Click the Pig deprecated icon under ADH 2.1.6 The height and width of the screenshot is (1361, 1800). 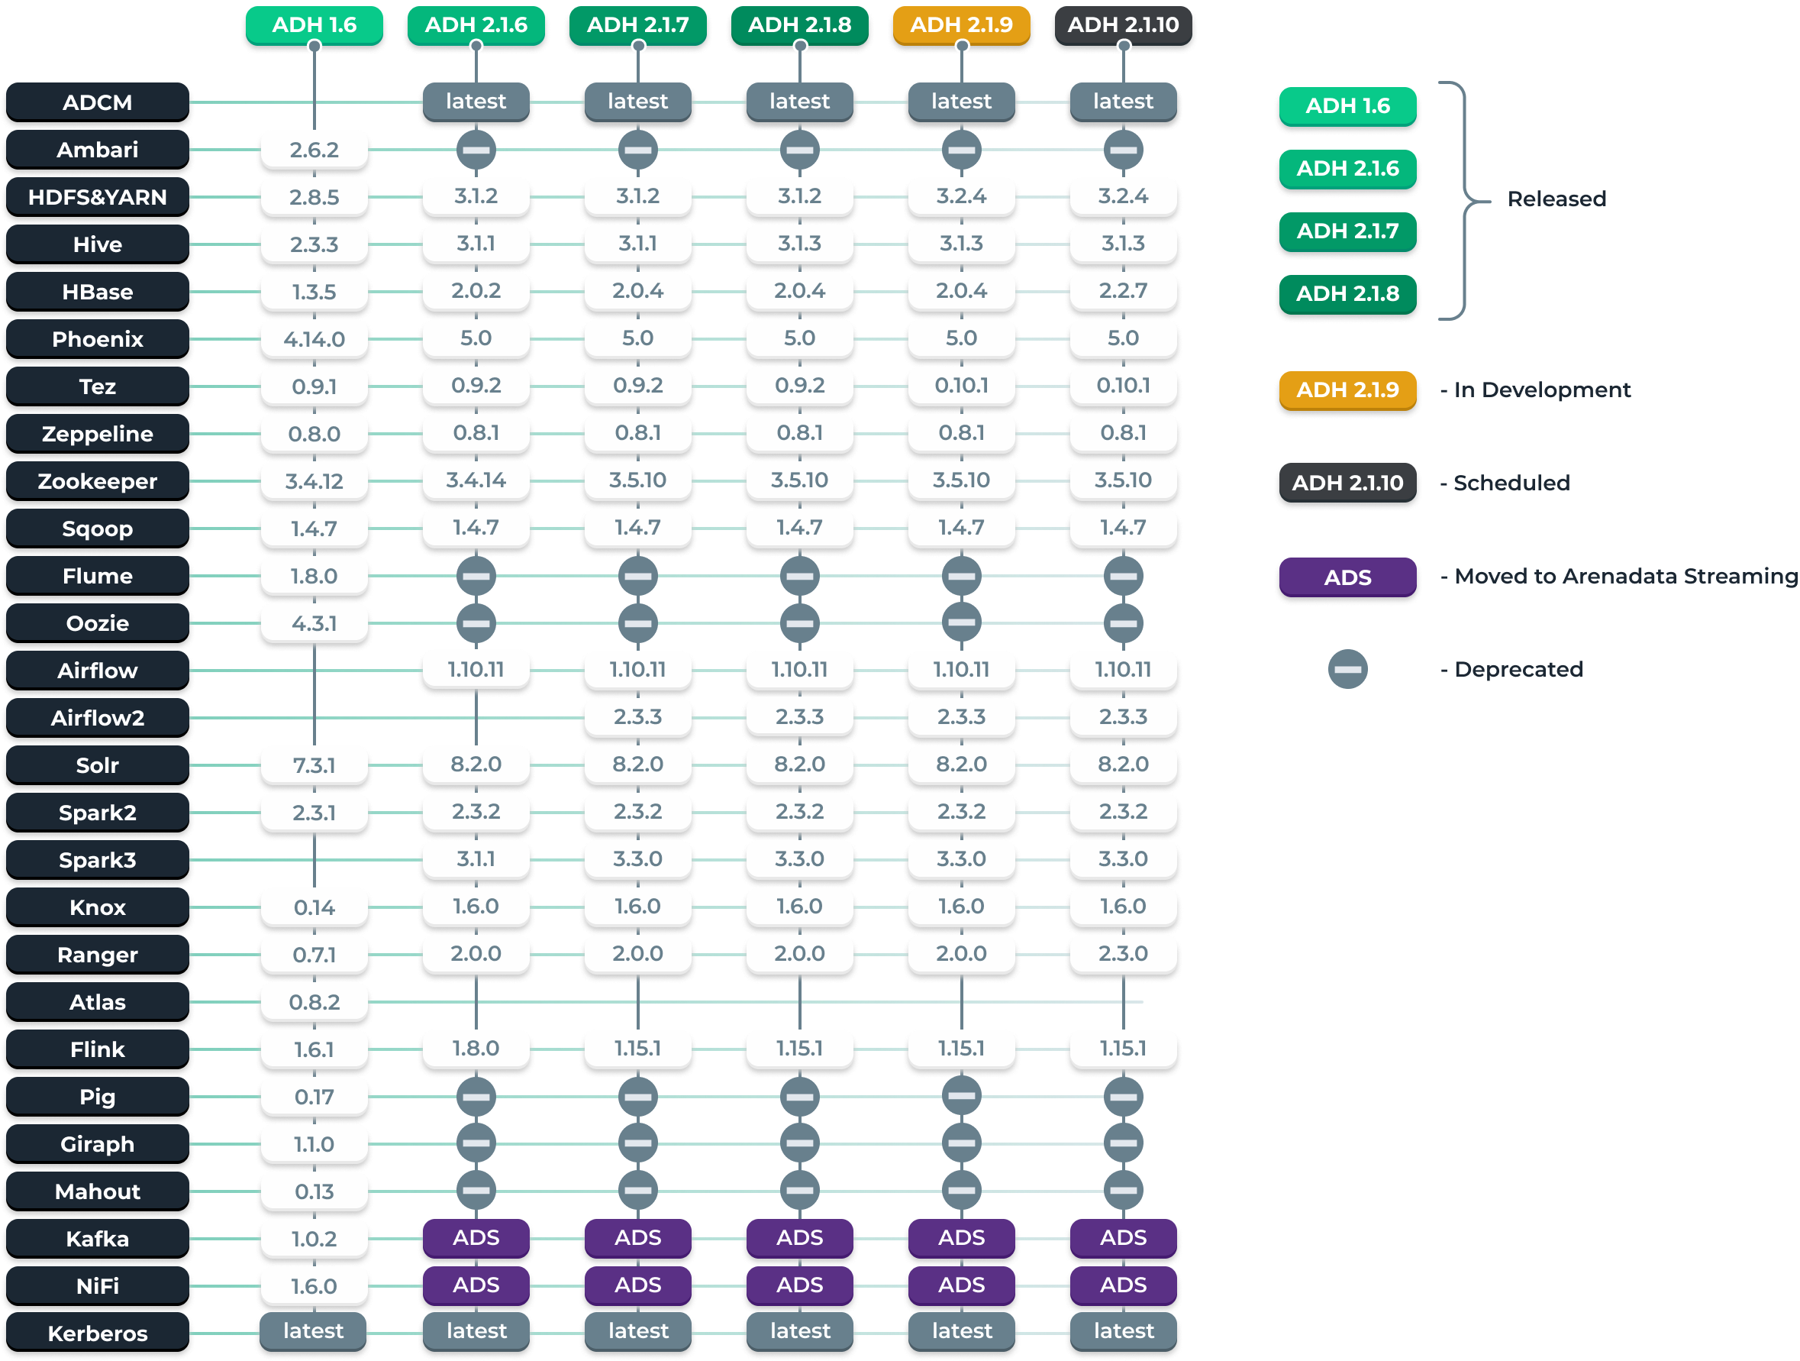[476, 1096]
